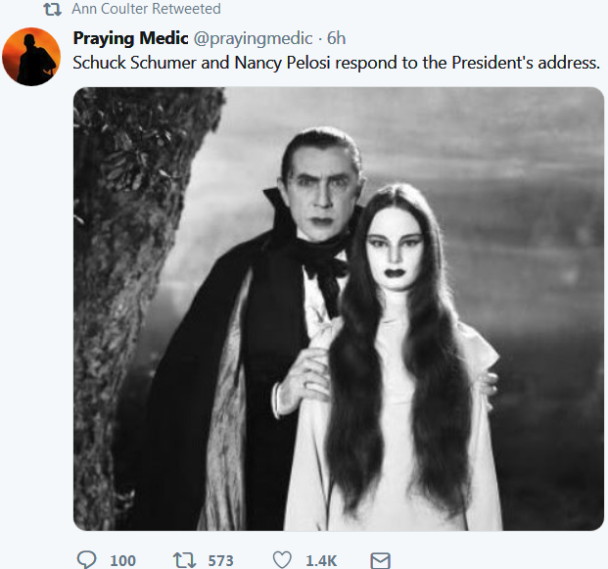Like the tweet with the heart icon

coord(282,559)
